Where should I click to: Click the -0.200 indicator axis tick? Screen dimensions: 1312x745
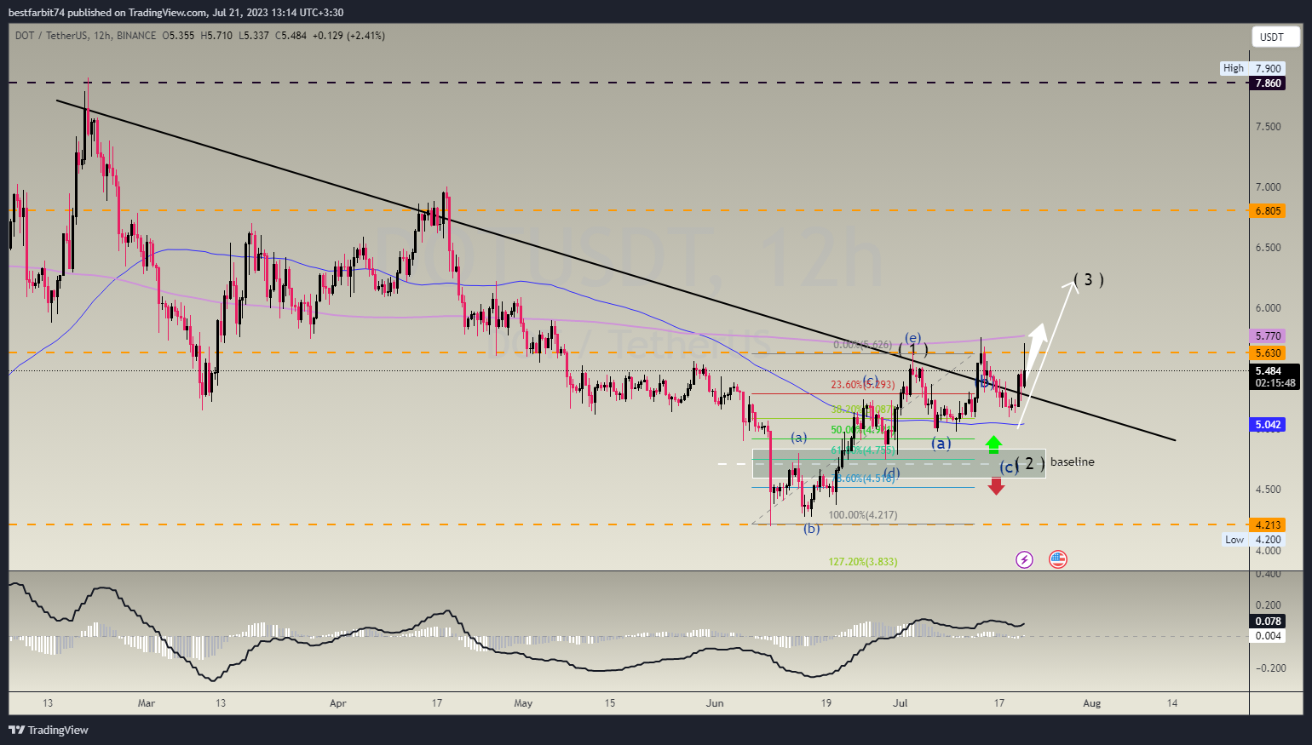click(x=1269, y=668)
